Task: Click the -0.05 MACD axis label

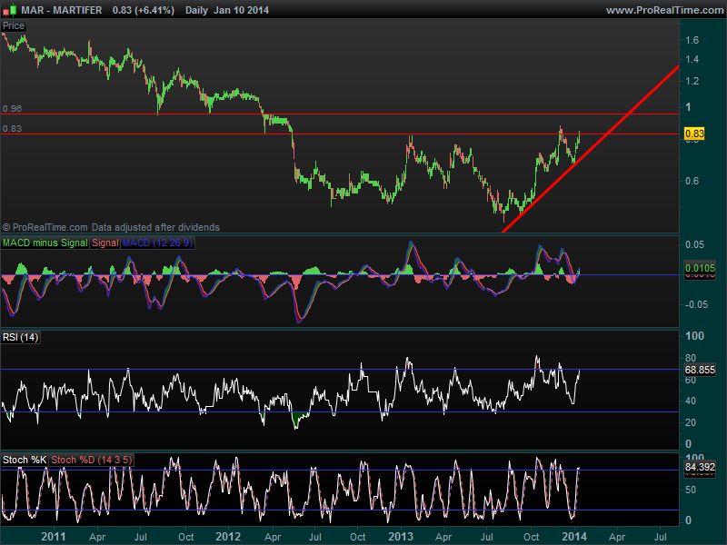Action: click(x=696, y=304)
